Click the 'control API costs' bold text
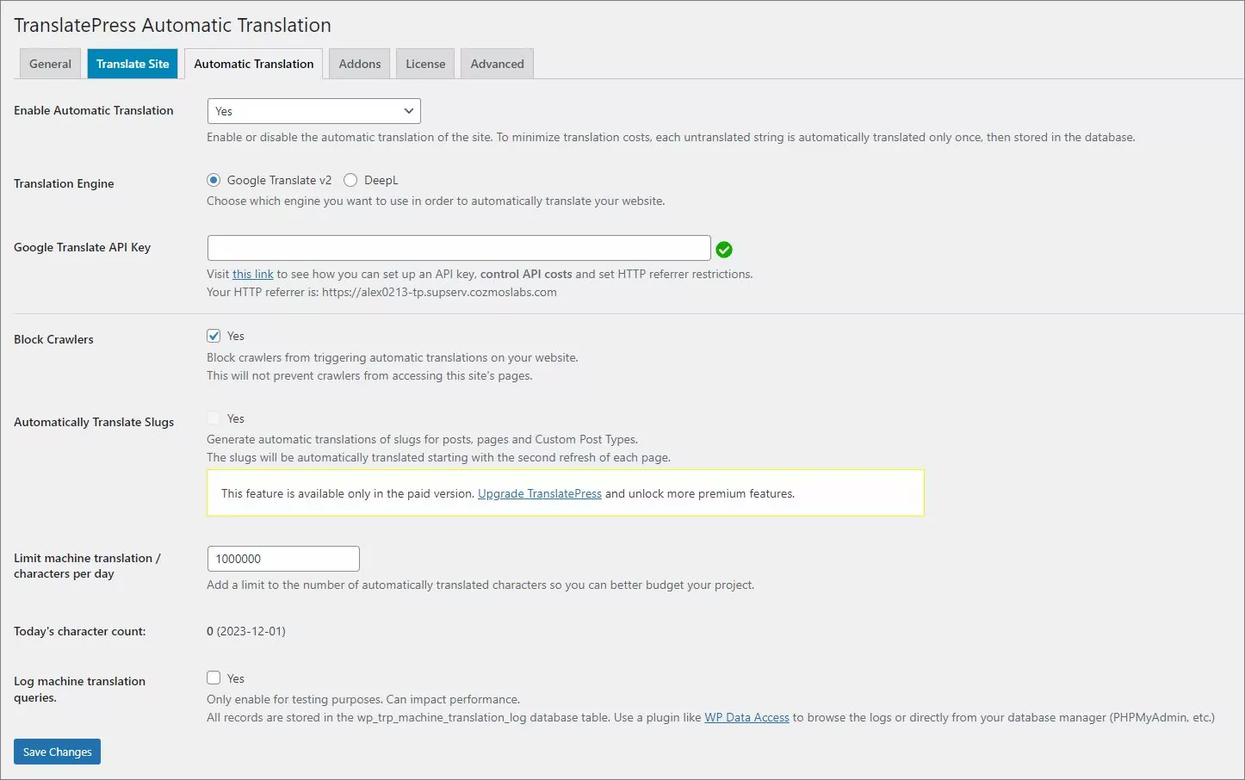1245x780 pixels. tap(526, 274)
